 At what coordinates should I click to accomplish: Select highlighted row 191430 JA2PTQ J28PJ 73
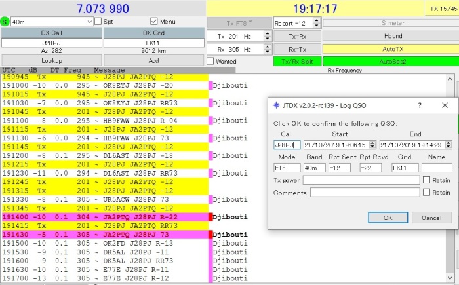(x=104, y=235)
